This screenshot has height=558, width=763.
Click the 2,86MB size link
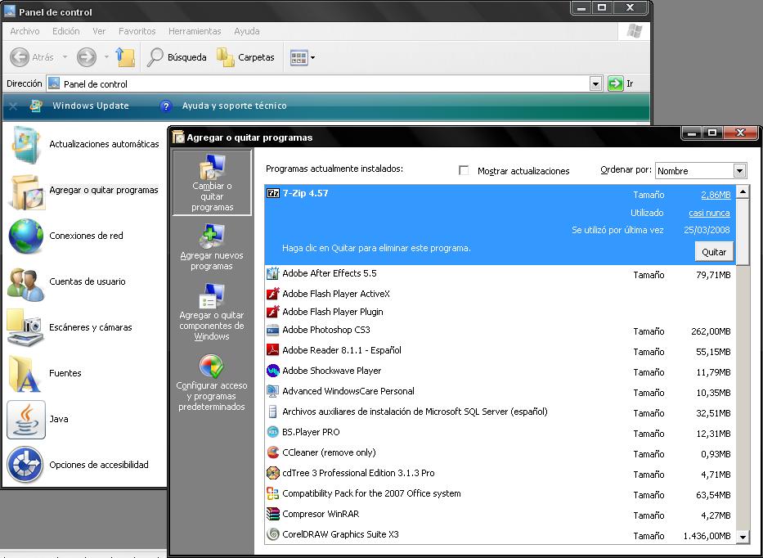[x=715, y=196]
